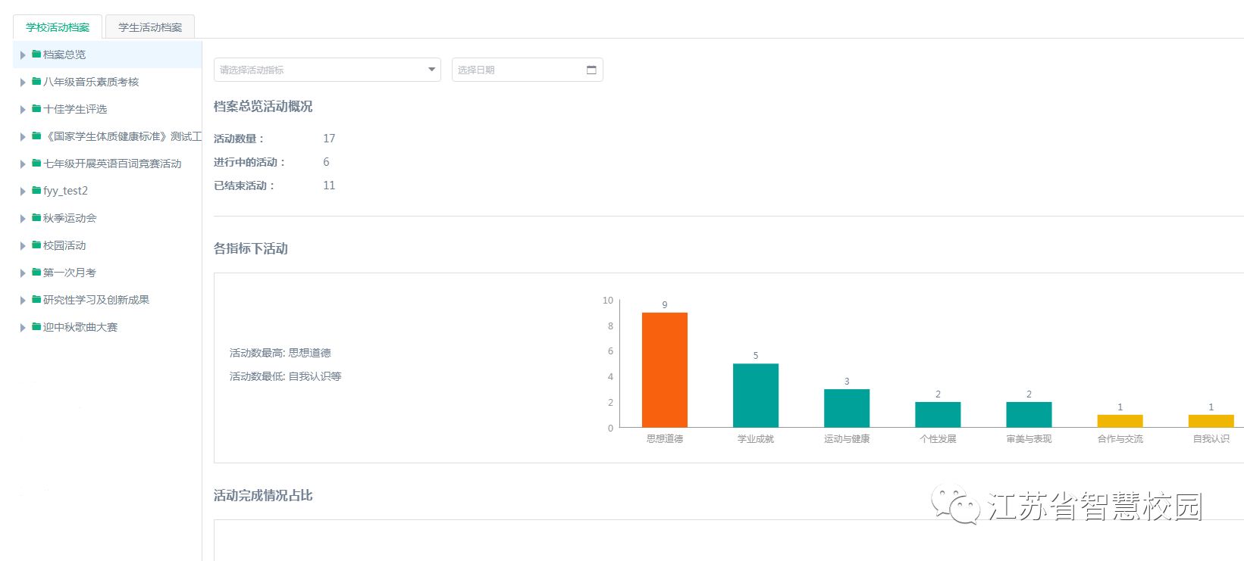Click the teal 个性发展 bar
This screenshot has height=561, width=1244.
(938, 415)
